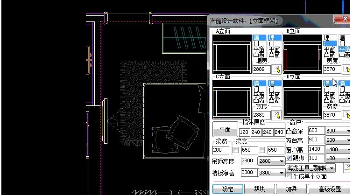Enable the 生成单个立面 checkbox
This screenshot has width=353, height=195.
pyautogui.click(x=289, y=176)
